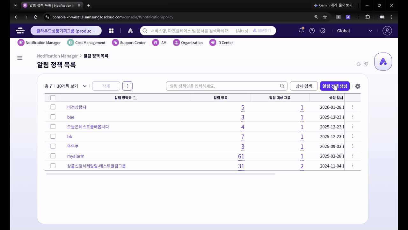The width and height of the screenshot is (408, 230).
Task: Click the open-in-new-window icon beside refresh
Action: point(366,64)
